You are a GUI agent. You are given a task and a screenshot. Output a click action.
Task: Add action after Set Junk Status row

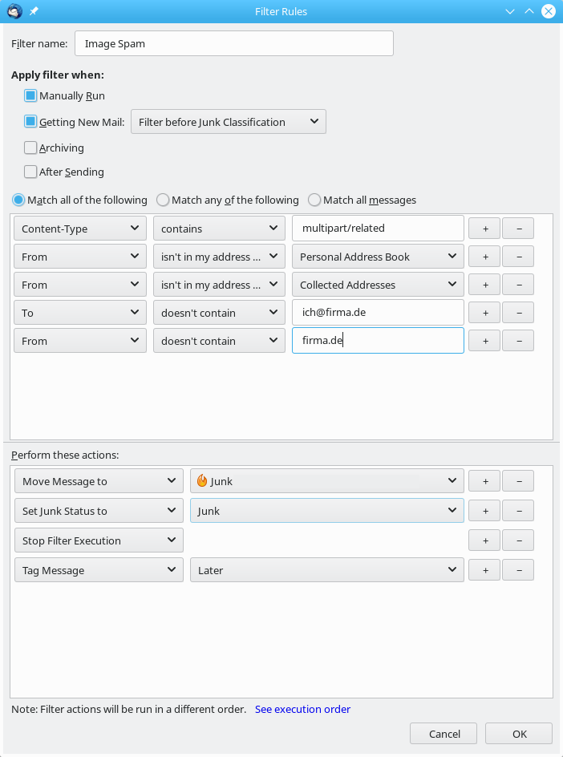[484, 510]
